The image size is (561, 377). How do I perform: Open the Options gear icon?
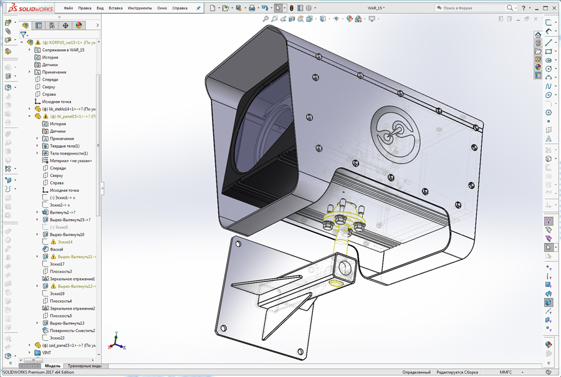(x=308, y=7)
